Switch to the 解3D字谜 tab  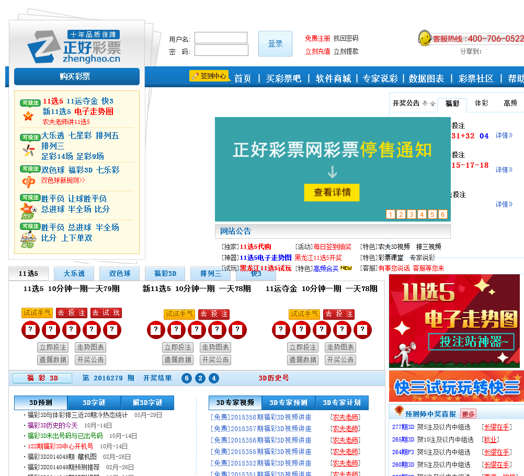(x=147, y=402)
